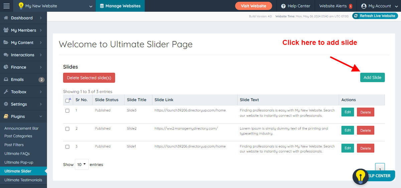The height and width of the screenshot is (188, 401).
Task: Toggle the select-all slides checkbox
Action: [68, 100]
